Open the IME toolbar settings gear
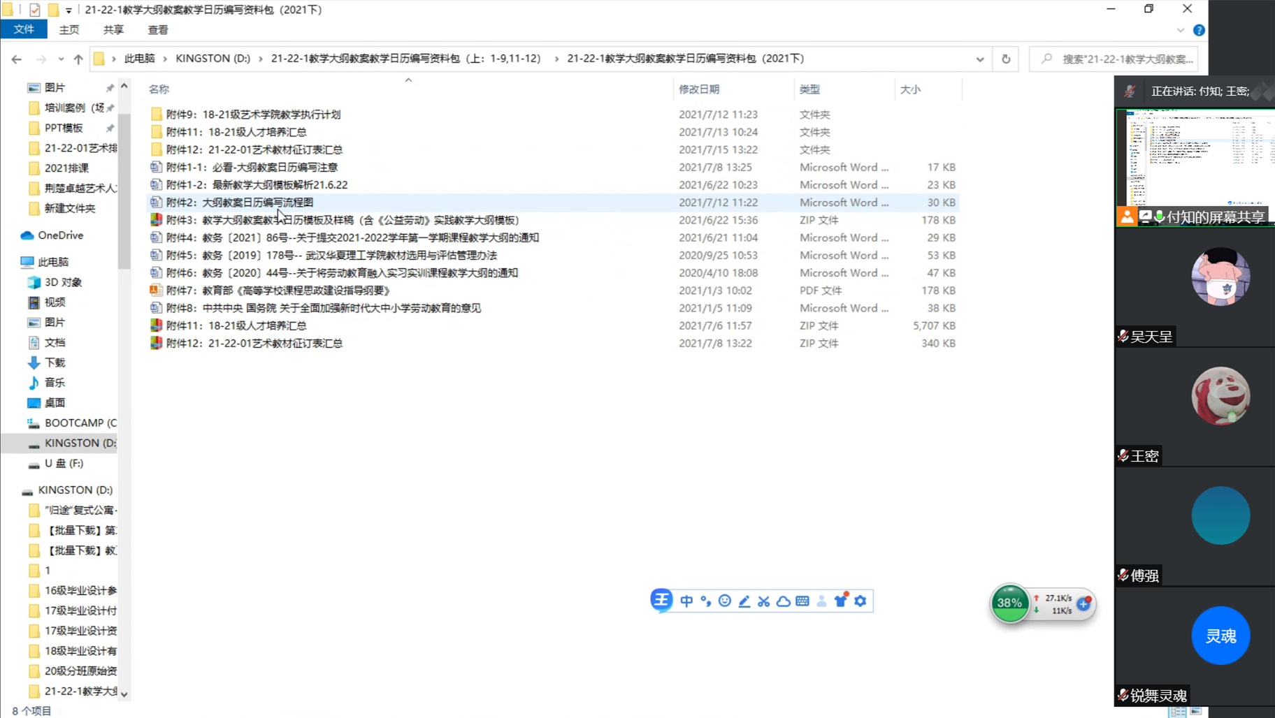 860,601
